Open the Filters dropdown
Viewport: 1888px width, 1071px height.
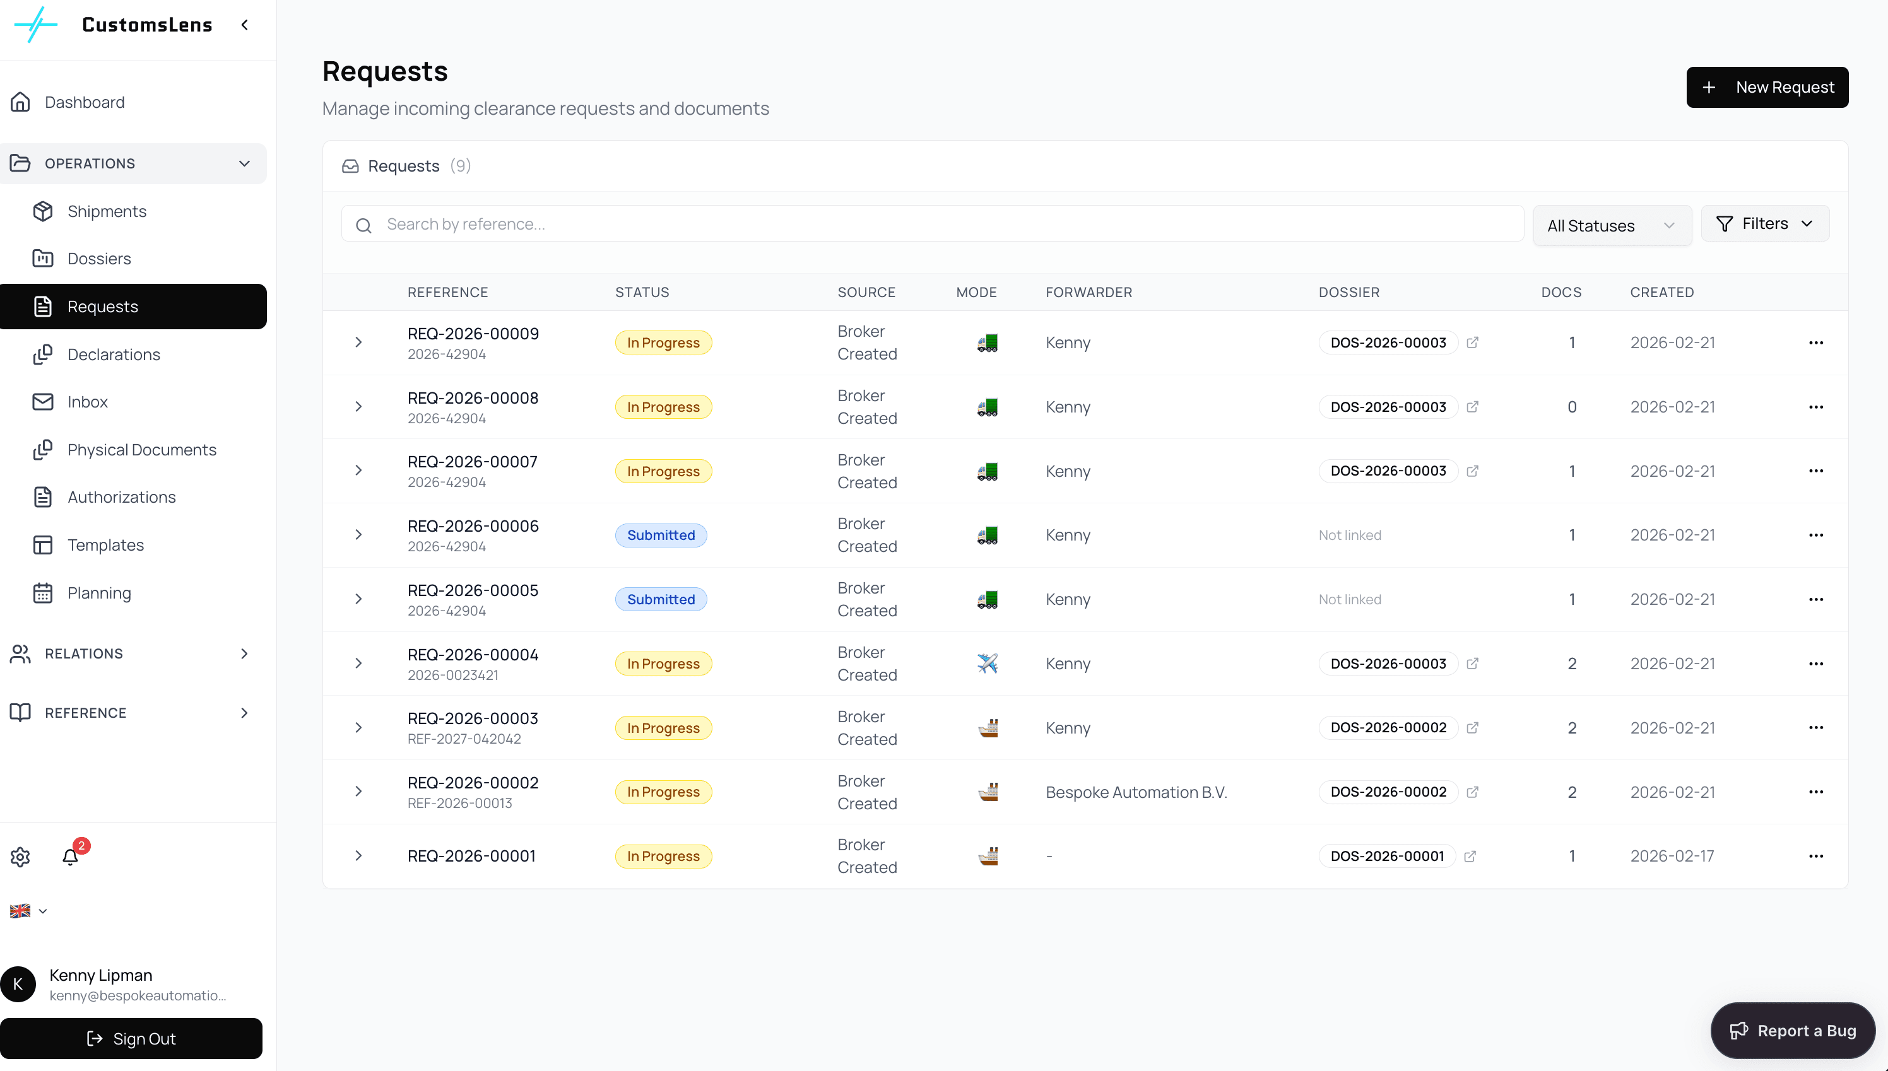1764,224
